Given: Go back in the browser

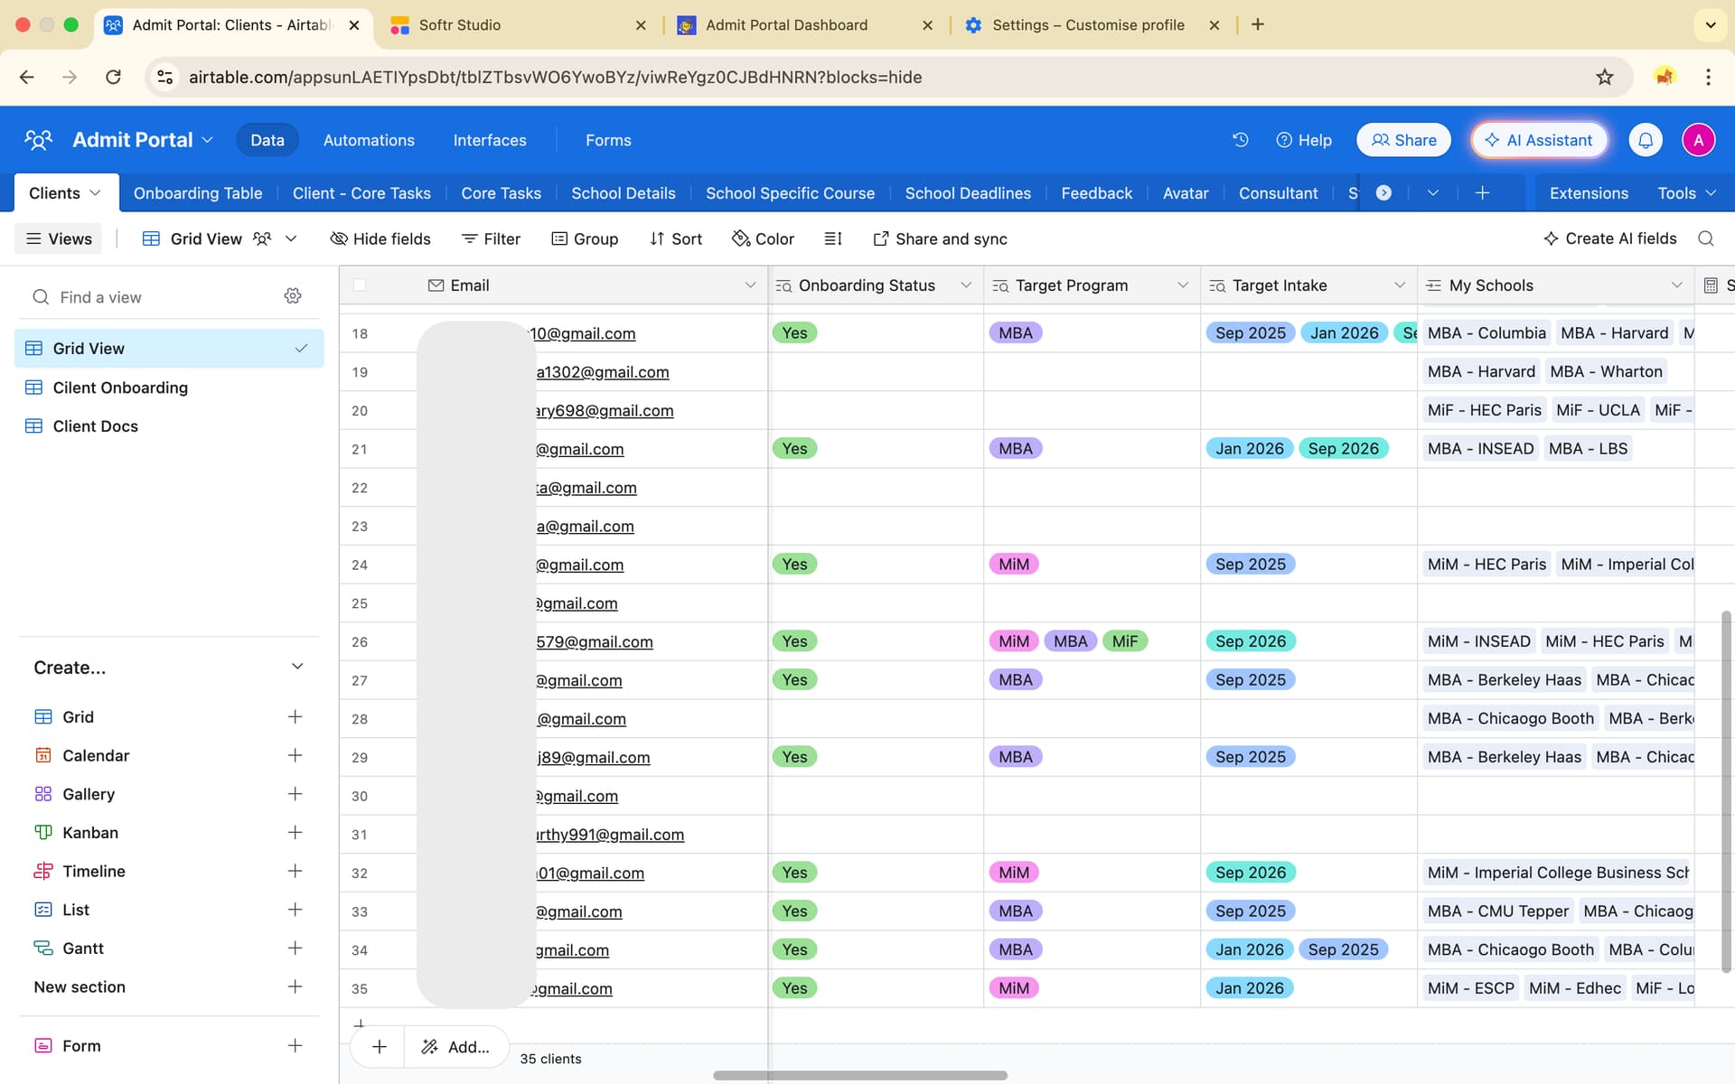Looking at the screenshot, I should tap(27, 77).
